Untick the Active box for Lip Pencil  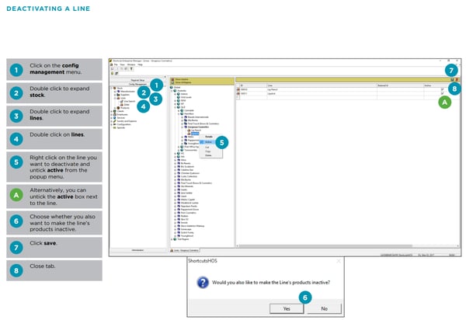[442, 89]
